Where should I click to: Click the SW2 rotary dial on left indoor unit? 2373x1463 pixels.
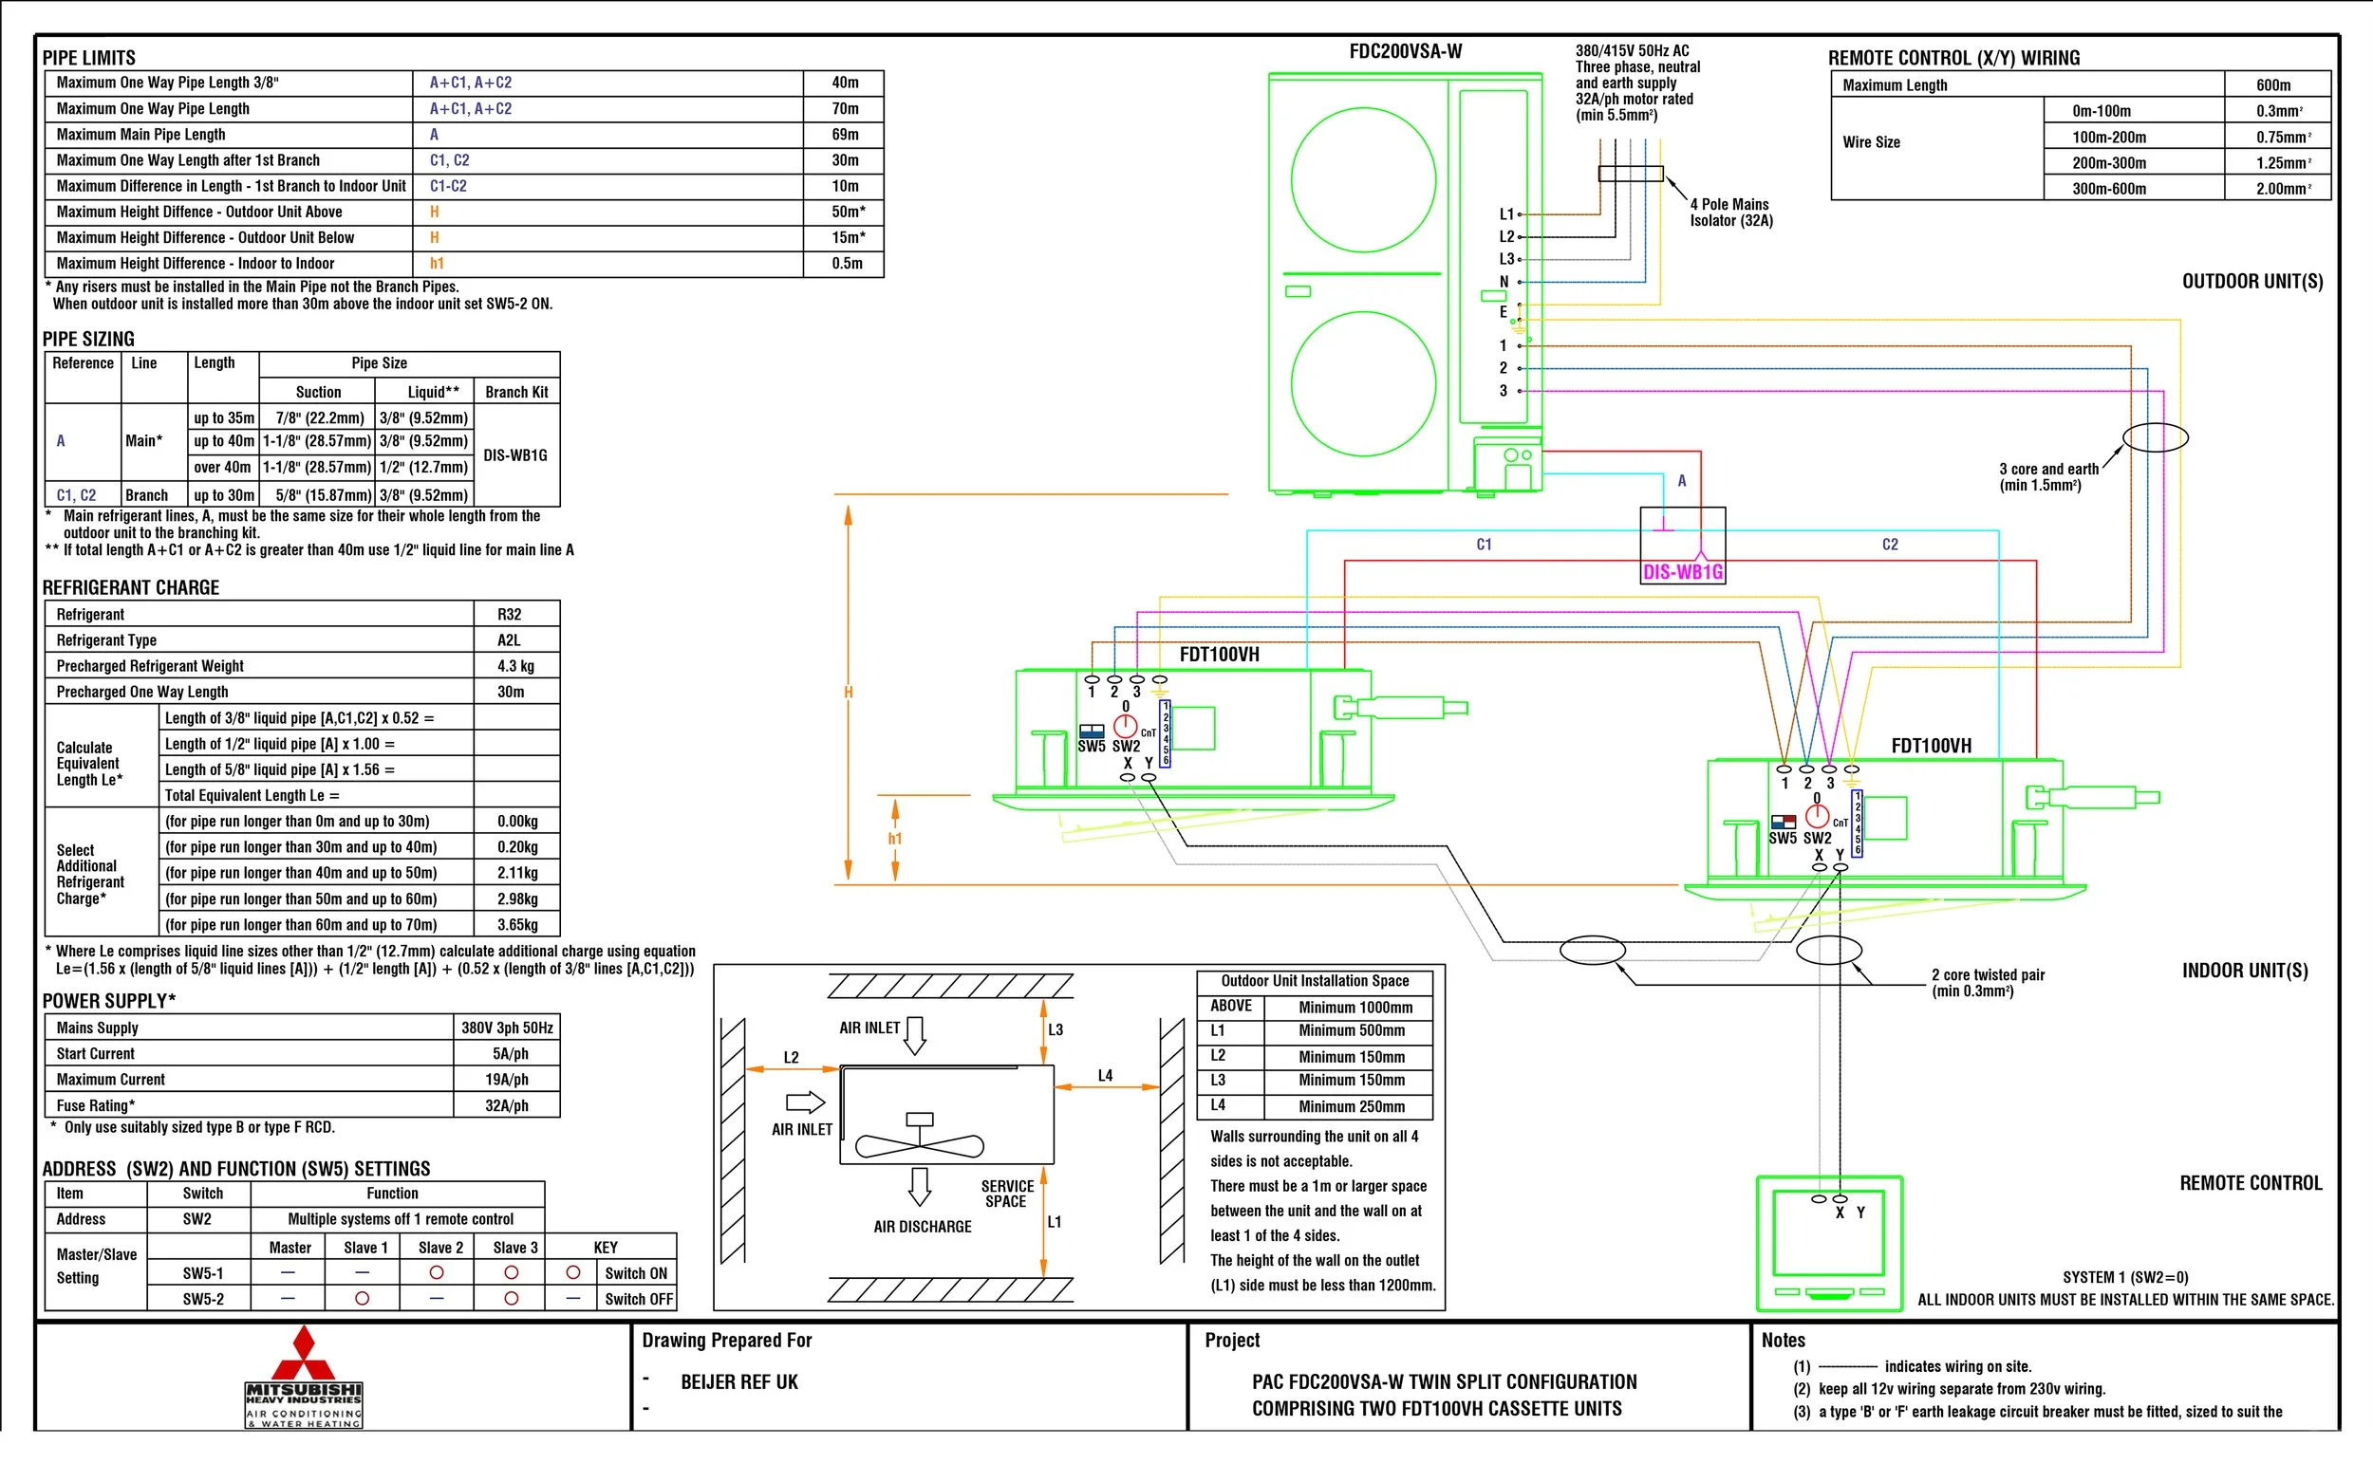click(1126, 725)
